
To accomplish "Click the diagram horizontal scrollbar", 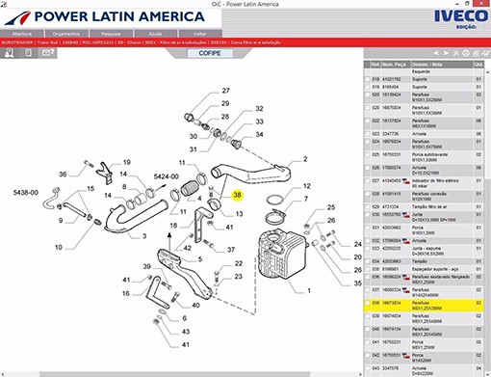I will (175, 374).
